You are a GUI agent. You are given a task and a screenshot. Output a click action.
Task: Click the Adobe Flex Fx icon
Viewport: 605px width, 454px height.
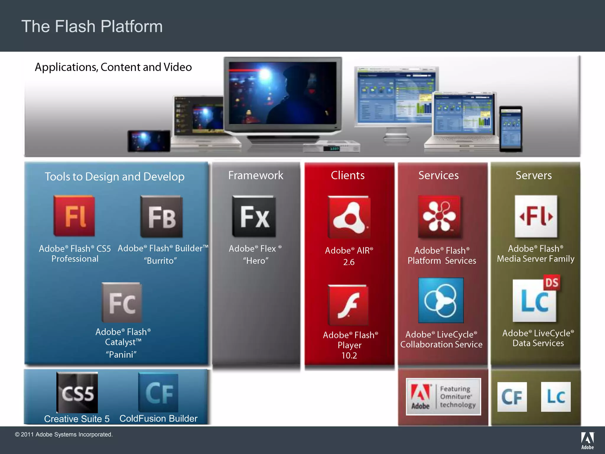254,216
